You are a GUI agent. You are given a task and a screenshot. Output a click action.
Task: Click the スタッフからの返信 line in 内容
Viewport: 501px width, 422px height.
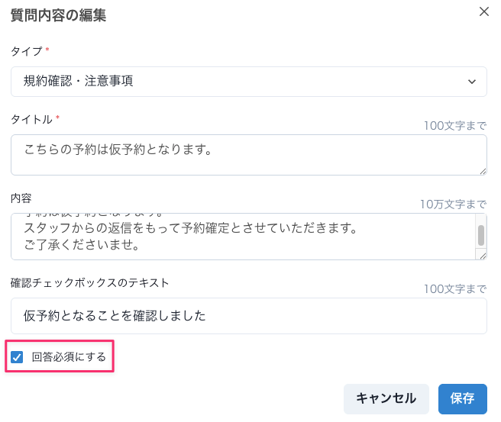point(191,228)
